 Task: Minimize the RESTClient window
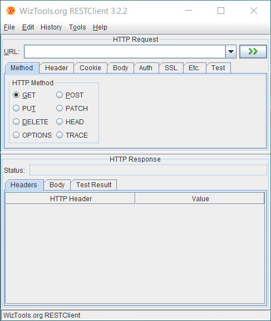coord(189,11)
